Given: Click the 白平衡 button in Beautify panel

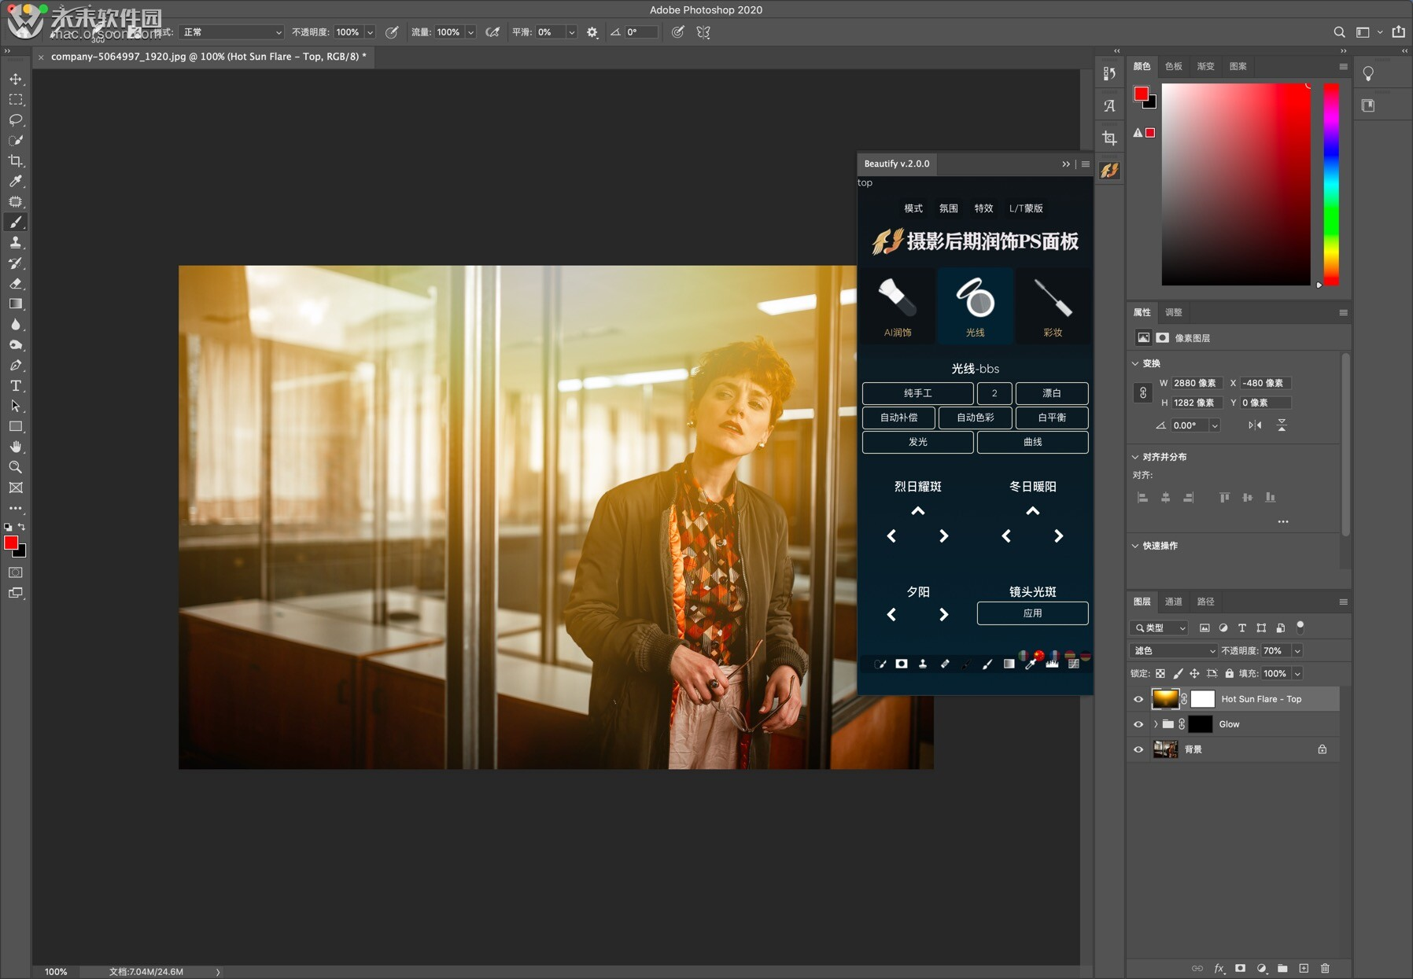Looking at the screenshot, I should [x=1052, y=418].
